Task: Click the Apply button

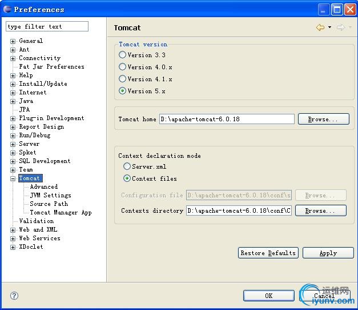Action: [x=328, y=253]
